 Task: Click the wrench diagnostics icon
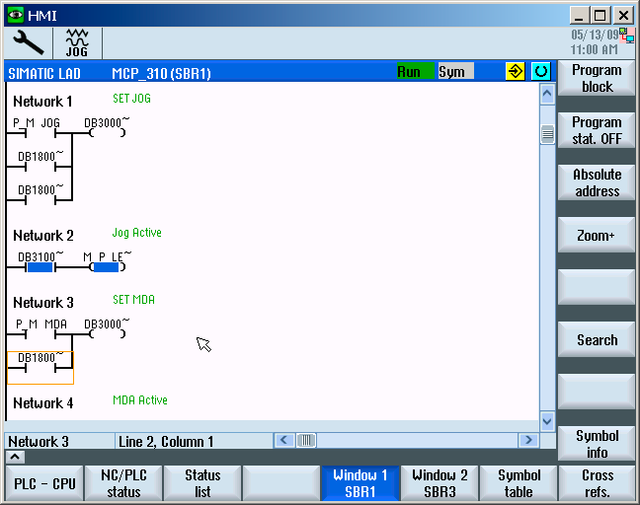(28, 42)
